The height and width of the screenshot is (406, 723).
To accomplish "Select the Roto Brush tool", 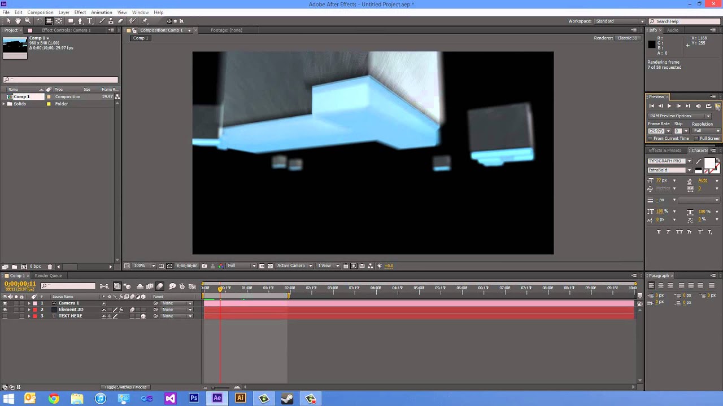I will (x=133, y=21).
